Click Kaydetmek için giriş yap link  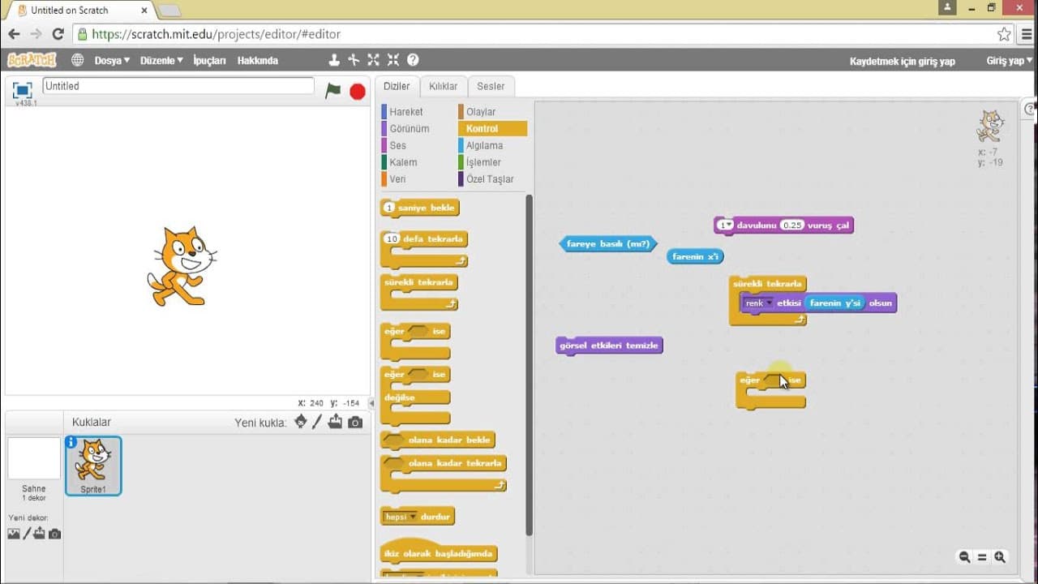click(x=902, y=61)
